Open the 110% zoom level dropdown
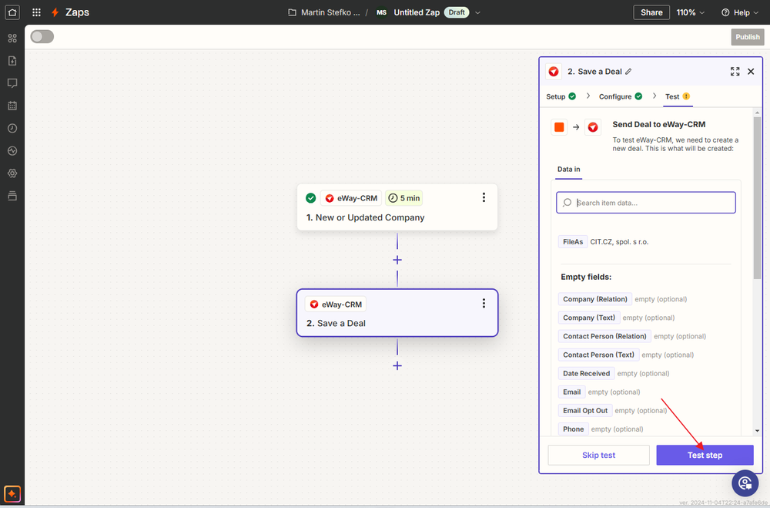The height and width of the screenshot is (508, 770). coord(691,12)
